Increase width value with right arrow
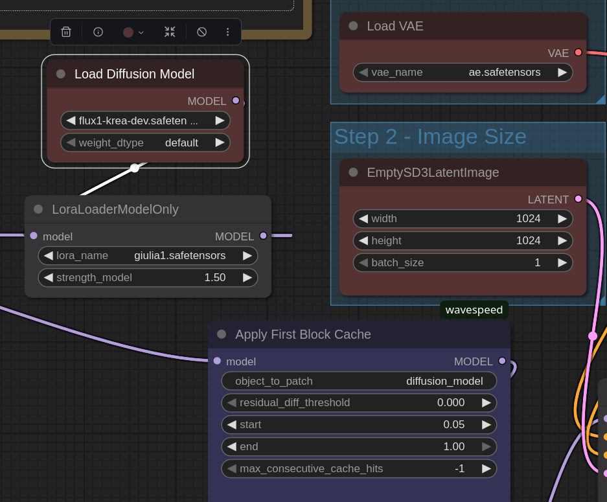The height and width of the screenshot is (502, 607). pos(562,219)
